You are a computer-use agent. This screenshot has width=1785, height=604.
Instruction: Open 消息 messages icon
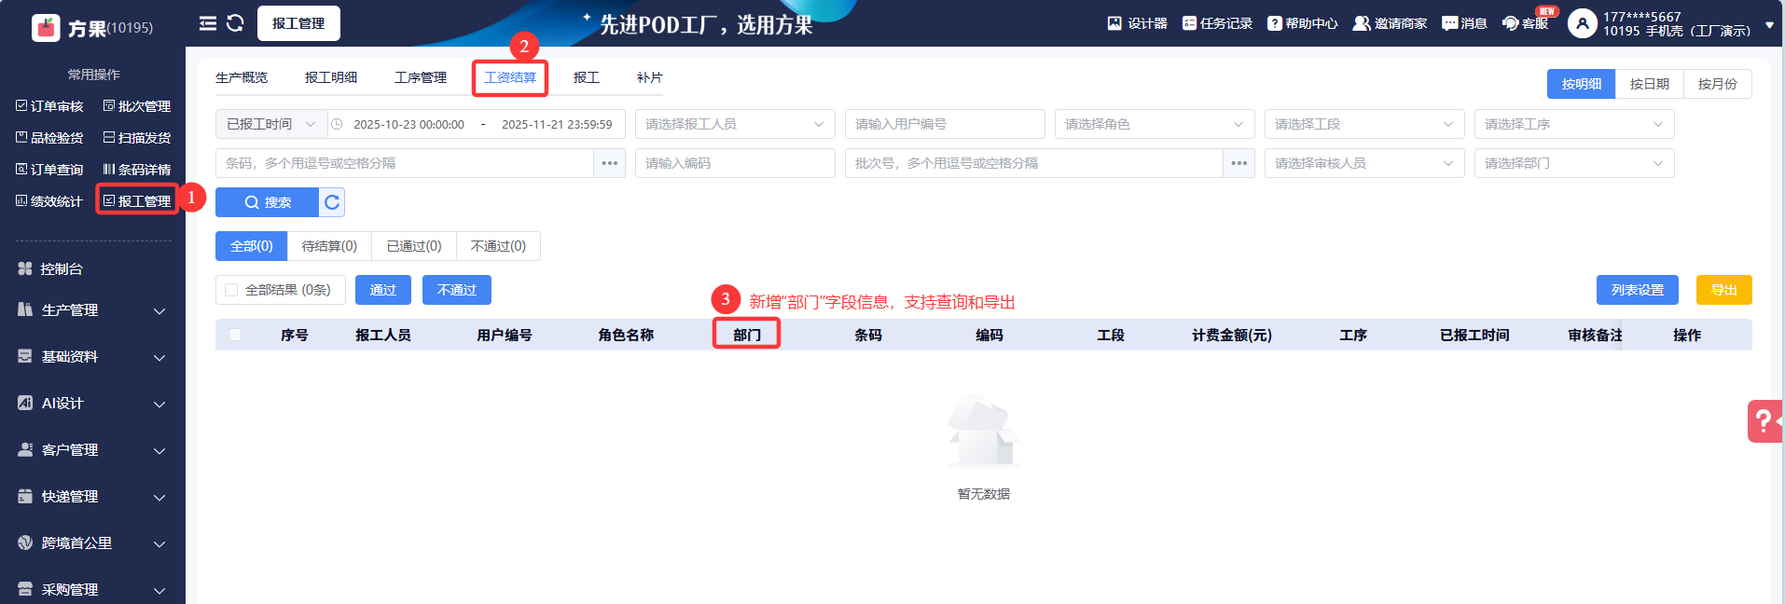[1464, 23]
